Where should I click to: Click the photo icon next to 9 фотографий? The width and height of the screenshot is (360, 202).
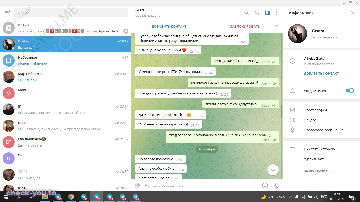(293, 110)
